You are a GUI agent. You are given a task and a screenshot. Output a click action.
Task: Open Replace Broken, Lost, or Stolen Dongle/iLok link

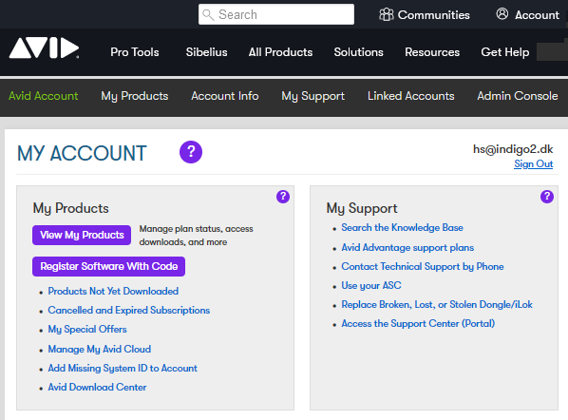coord(437,305)
